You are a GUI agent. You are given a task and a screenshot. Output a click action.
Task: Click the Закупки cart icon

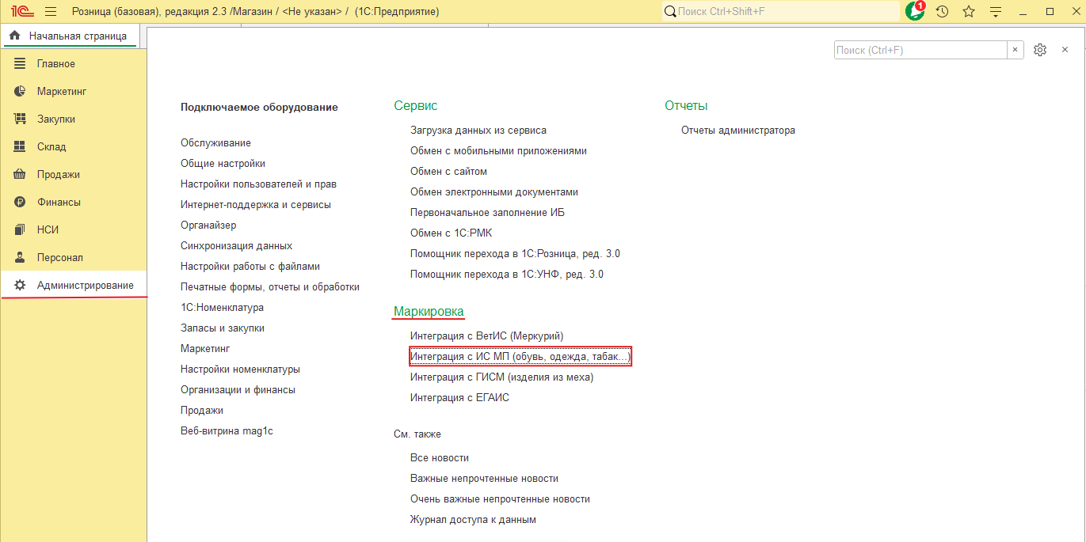21,119
